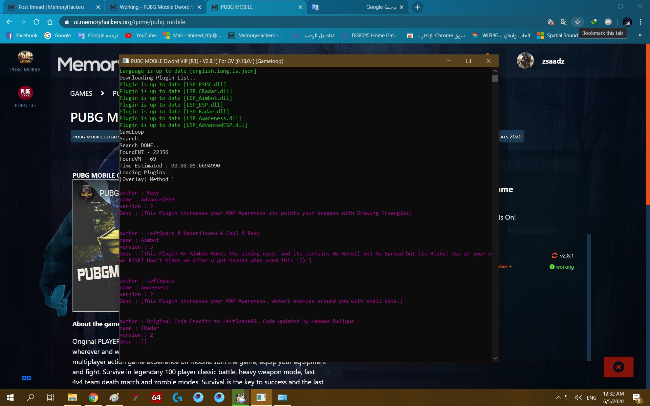This screenshot has height=406, width=650.
Task: Show the overflow bookmarks chevron
Action: [640, 36]
